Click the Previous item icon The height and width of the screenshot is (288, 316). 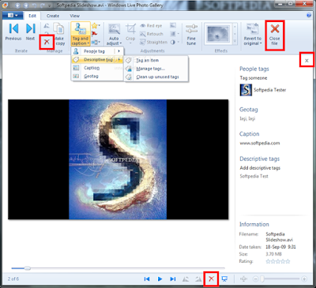[x=13, y=28]
